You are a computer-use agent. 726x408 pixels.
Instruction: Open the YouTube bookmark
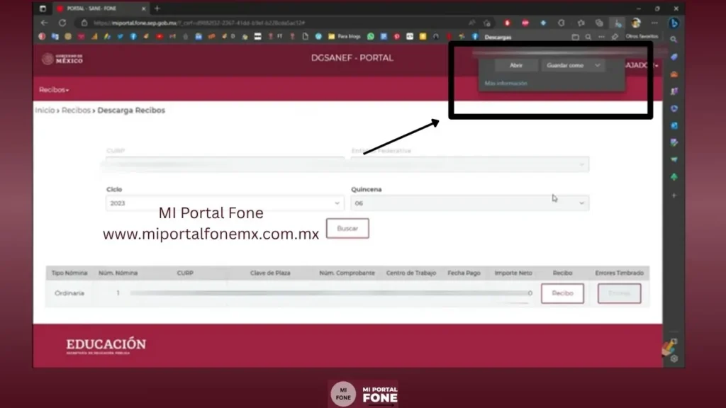(160, 37)
